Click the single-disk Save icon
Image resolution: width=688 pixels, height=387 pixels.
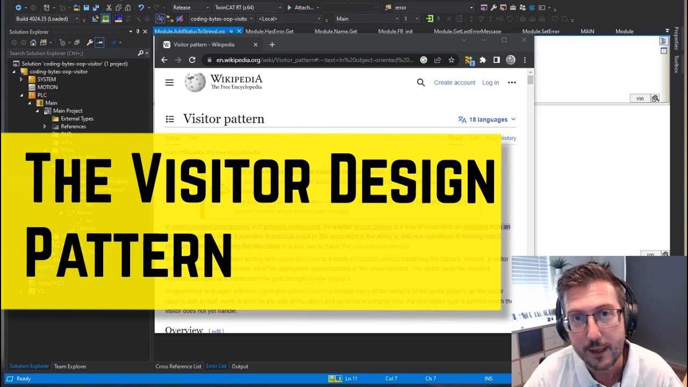[x=86, y=8]
